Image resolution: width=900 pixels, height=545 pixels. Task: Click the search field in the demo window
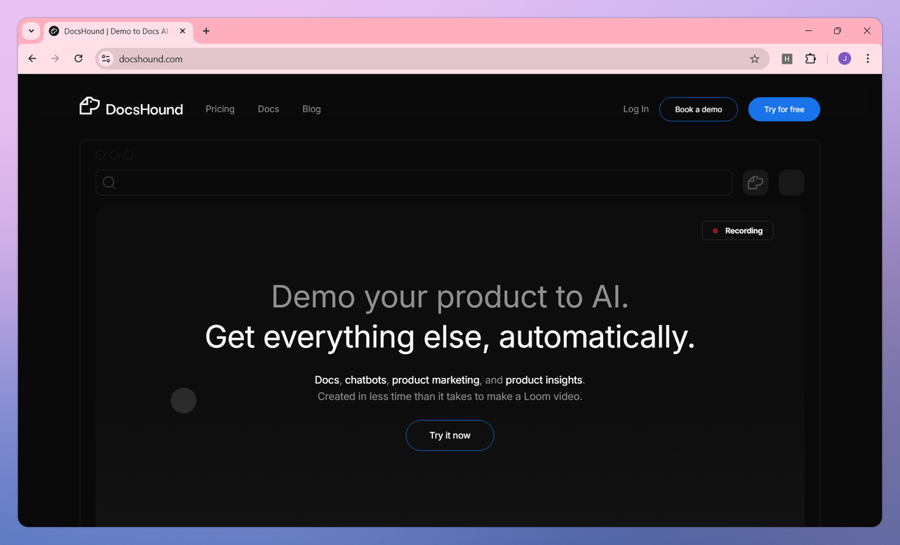pyautogui.click(x=413, y=182)
